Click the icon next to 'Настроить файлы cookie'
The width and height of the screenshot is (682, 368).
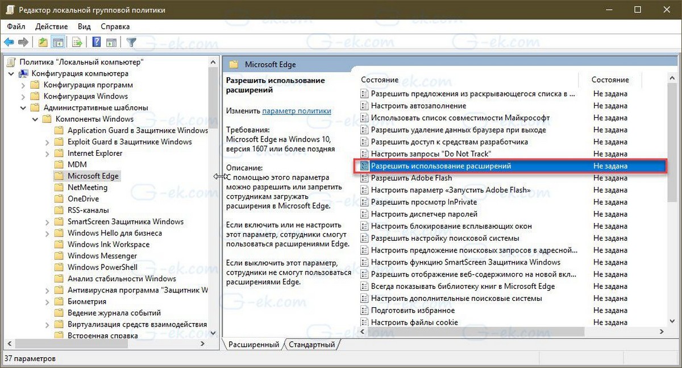[365, 322]
